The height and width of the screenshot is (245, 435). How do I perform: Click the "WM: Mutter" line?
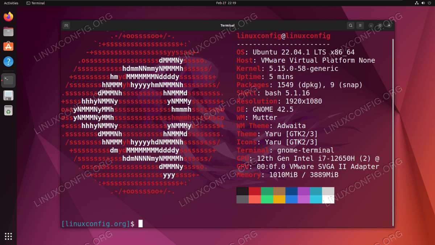(x=257, y=118)
